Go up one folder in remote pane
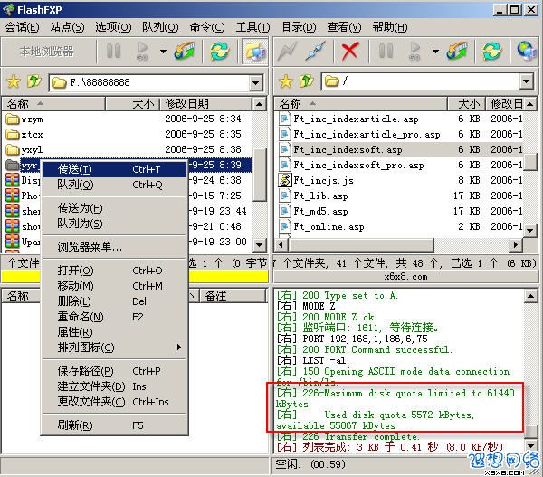Viewport: 543px width, 477px height. pos(307,81)
